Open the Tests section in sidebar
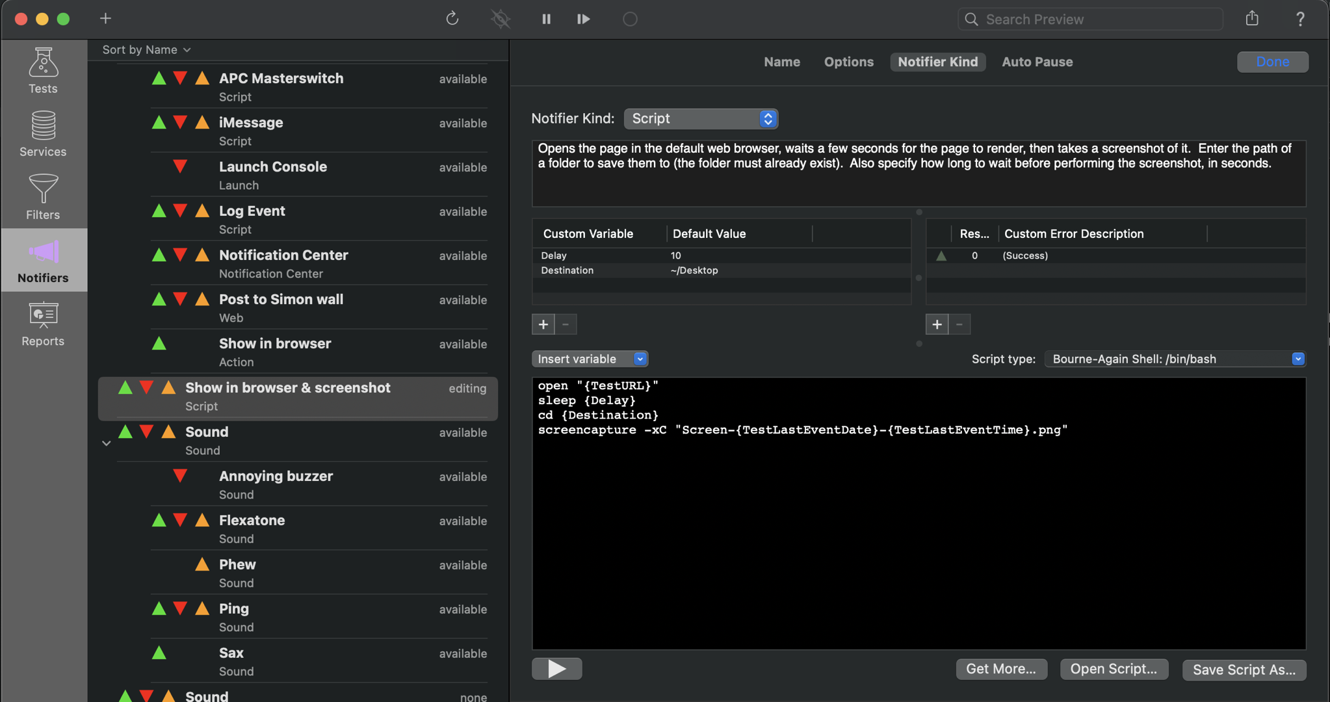The image size is (1330, 702). click(43, 71)
